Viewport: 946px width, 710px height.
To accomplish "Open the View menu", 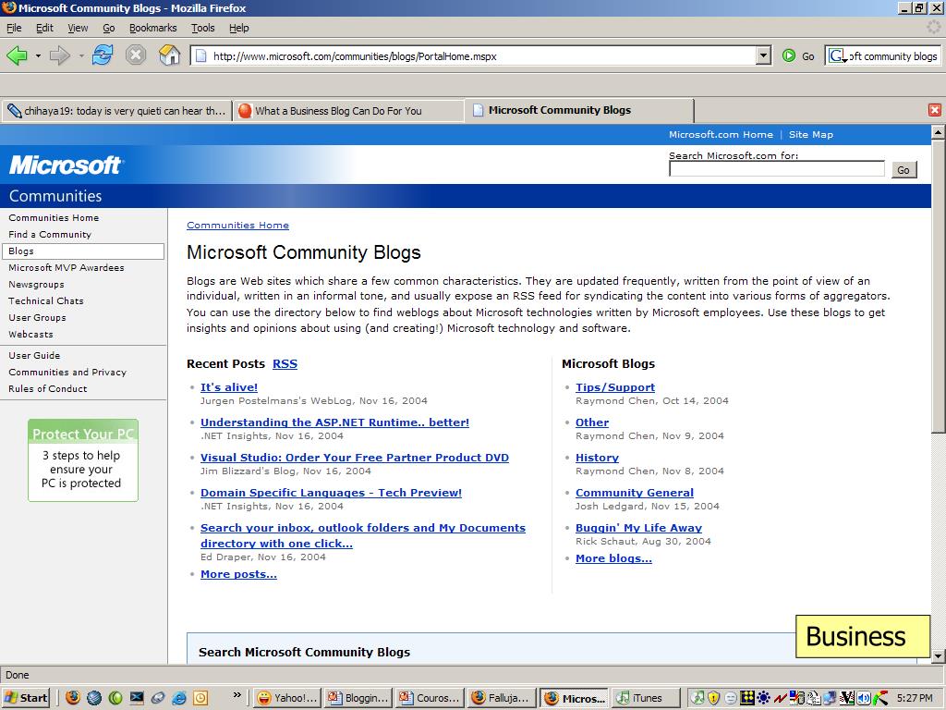I will pyautogui.click(x=78, y=28).
